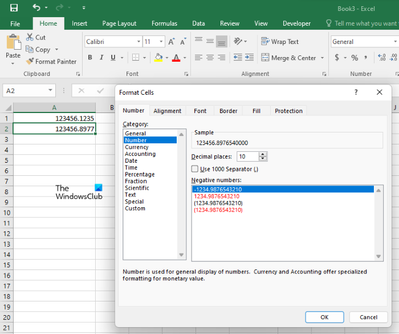The width and height of the screenshot is (399, 334).
Task: Click the Format Painter brush
Action: 31,62
